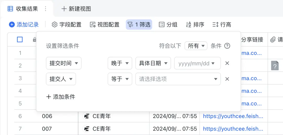Click the help question mark icon beside 条件

coord(227,46)
